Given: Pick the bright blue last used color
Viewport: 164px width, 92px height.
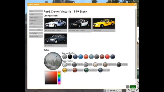Looking at the screenshot, I should pyautogui.click(x=81, y=57).
